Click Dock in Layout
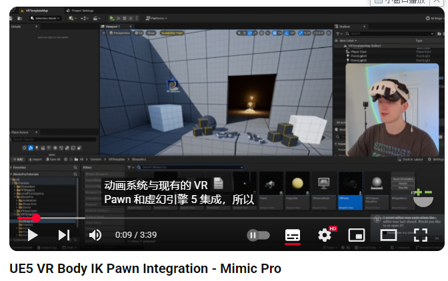 click(x=410, y=159)
